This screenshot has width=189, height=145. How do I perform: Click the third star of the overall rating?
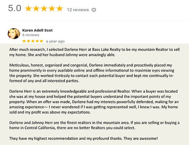pyautogui.click(x=44, y=8)
